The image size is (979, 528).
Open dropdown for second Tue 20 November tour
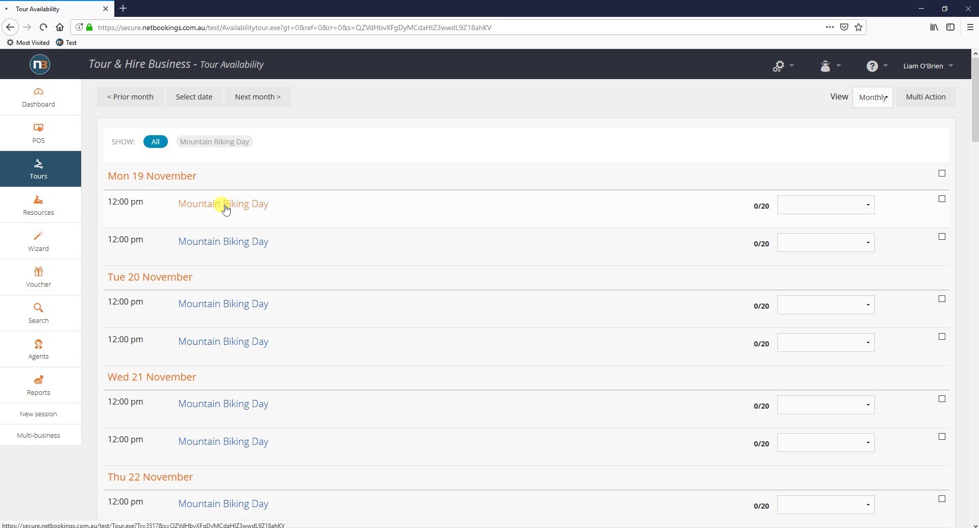pyautogui.click(x=825, y=343)
